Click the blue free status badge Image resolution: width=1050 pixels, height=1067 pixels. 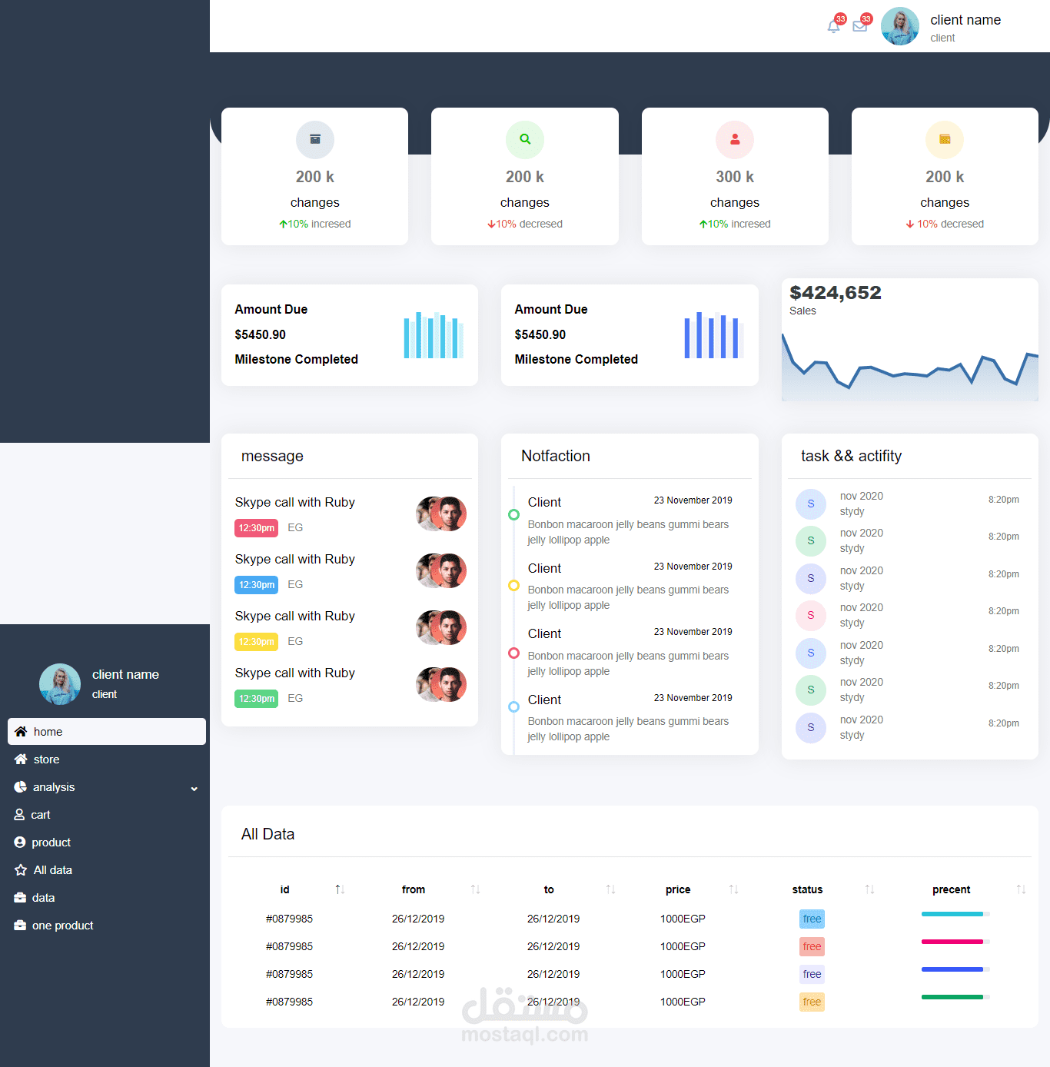(x=812, y=919)
